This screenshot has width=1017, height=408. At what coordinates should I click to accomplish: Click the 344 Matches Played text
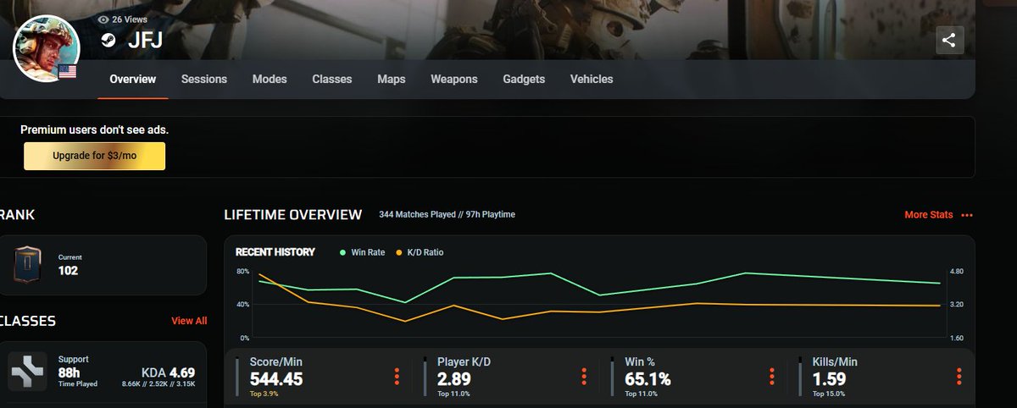pyautogui.click(x=422, y=215)
